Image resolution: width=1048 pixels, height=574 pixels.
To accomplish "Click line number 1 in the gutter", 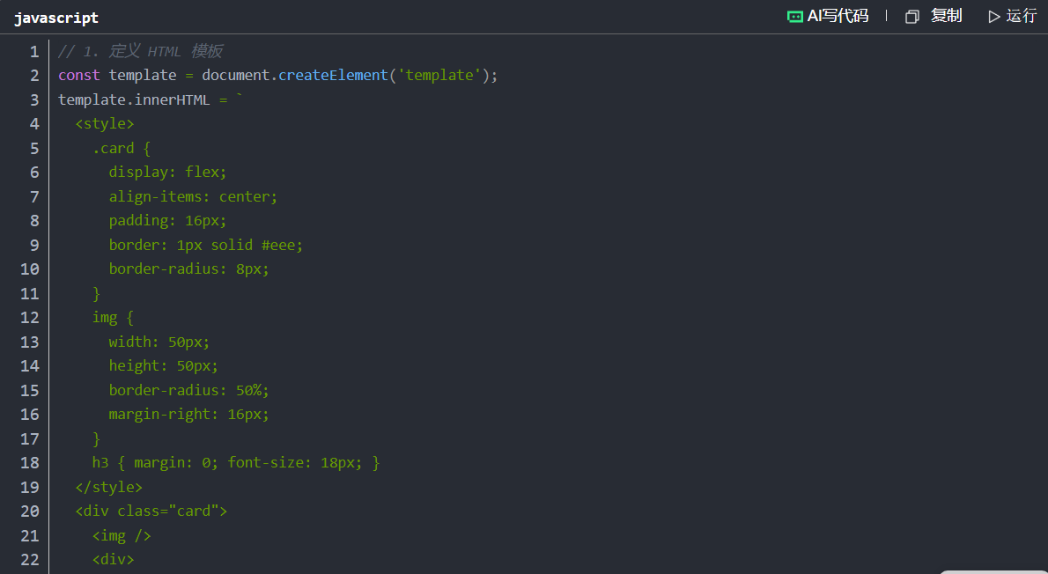I will 33,51.
